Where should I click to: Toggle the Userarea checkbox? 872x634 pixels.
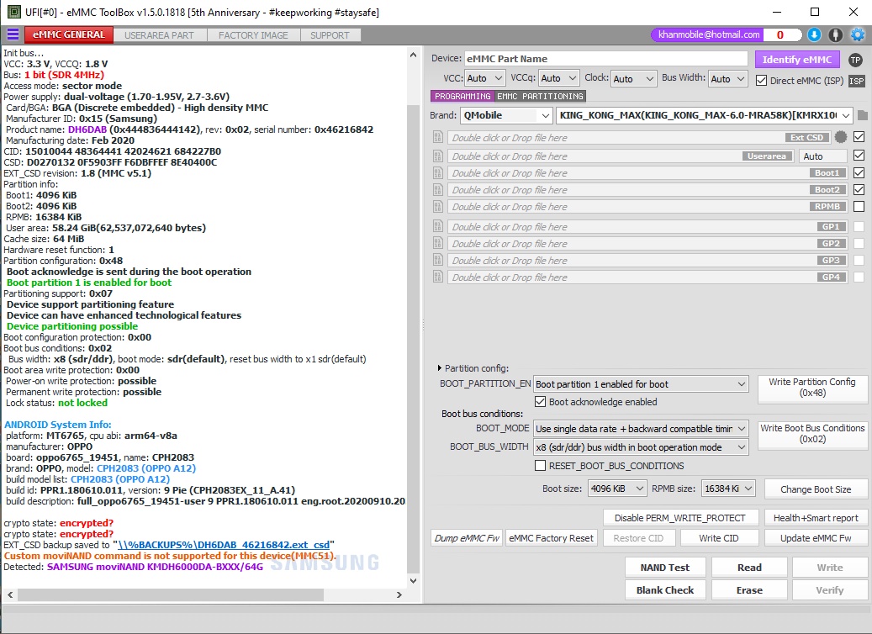859,156
